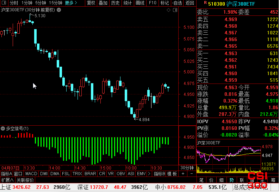
Task: Select the 15分钟 period
Action: pos(56,3)
